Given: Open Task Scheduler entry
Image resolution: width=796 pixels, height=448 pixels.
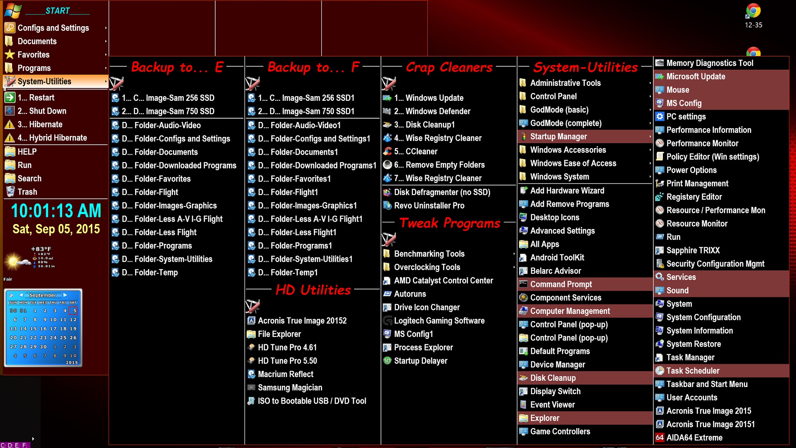Looking at the screenshot, I should point(693,371).
